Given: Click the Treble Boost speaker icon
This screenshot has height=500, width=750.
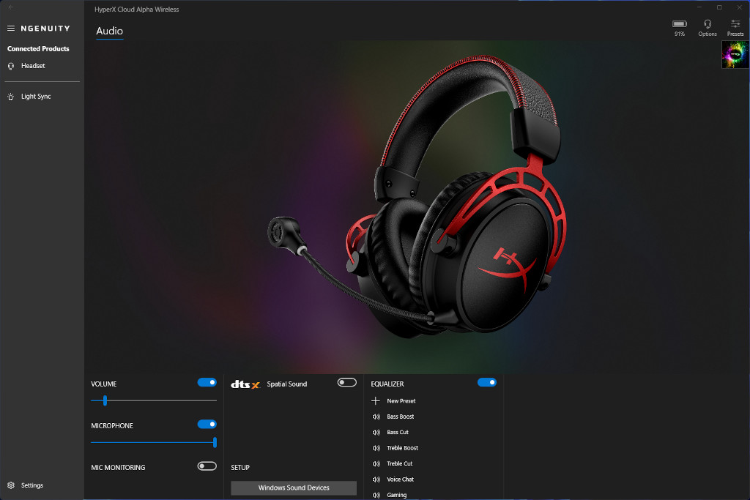Looking at the screenshot, I should pyautogui.click(x=376, y=448).
